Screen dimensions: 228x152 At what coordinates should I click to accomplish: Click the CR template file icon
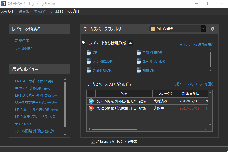tap(89, 52)
